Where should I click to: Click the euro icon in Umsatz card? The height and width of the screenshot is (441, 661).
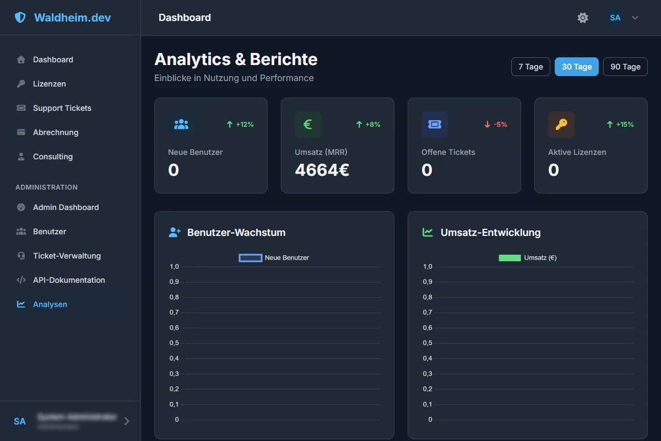click(308, 125)
